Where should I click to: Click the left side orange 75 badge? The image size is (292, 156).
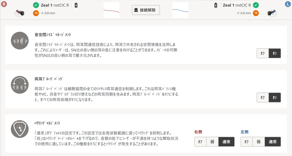point(256,13)
